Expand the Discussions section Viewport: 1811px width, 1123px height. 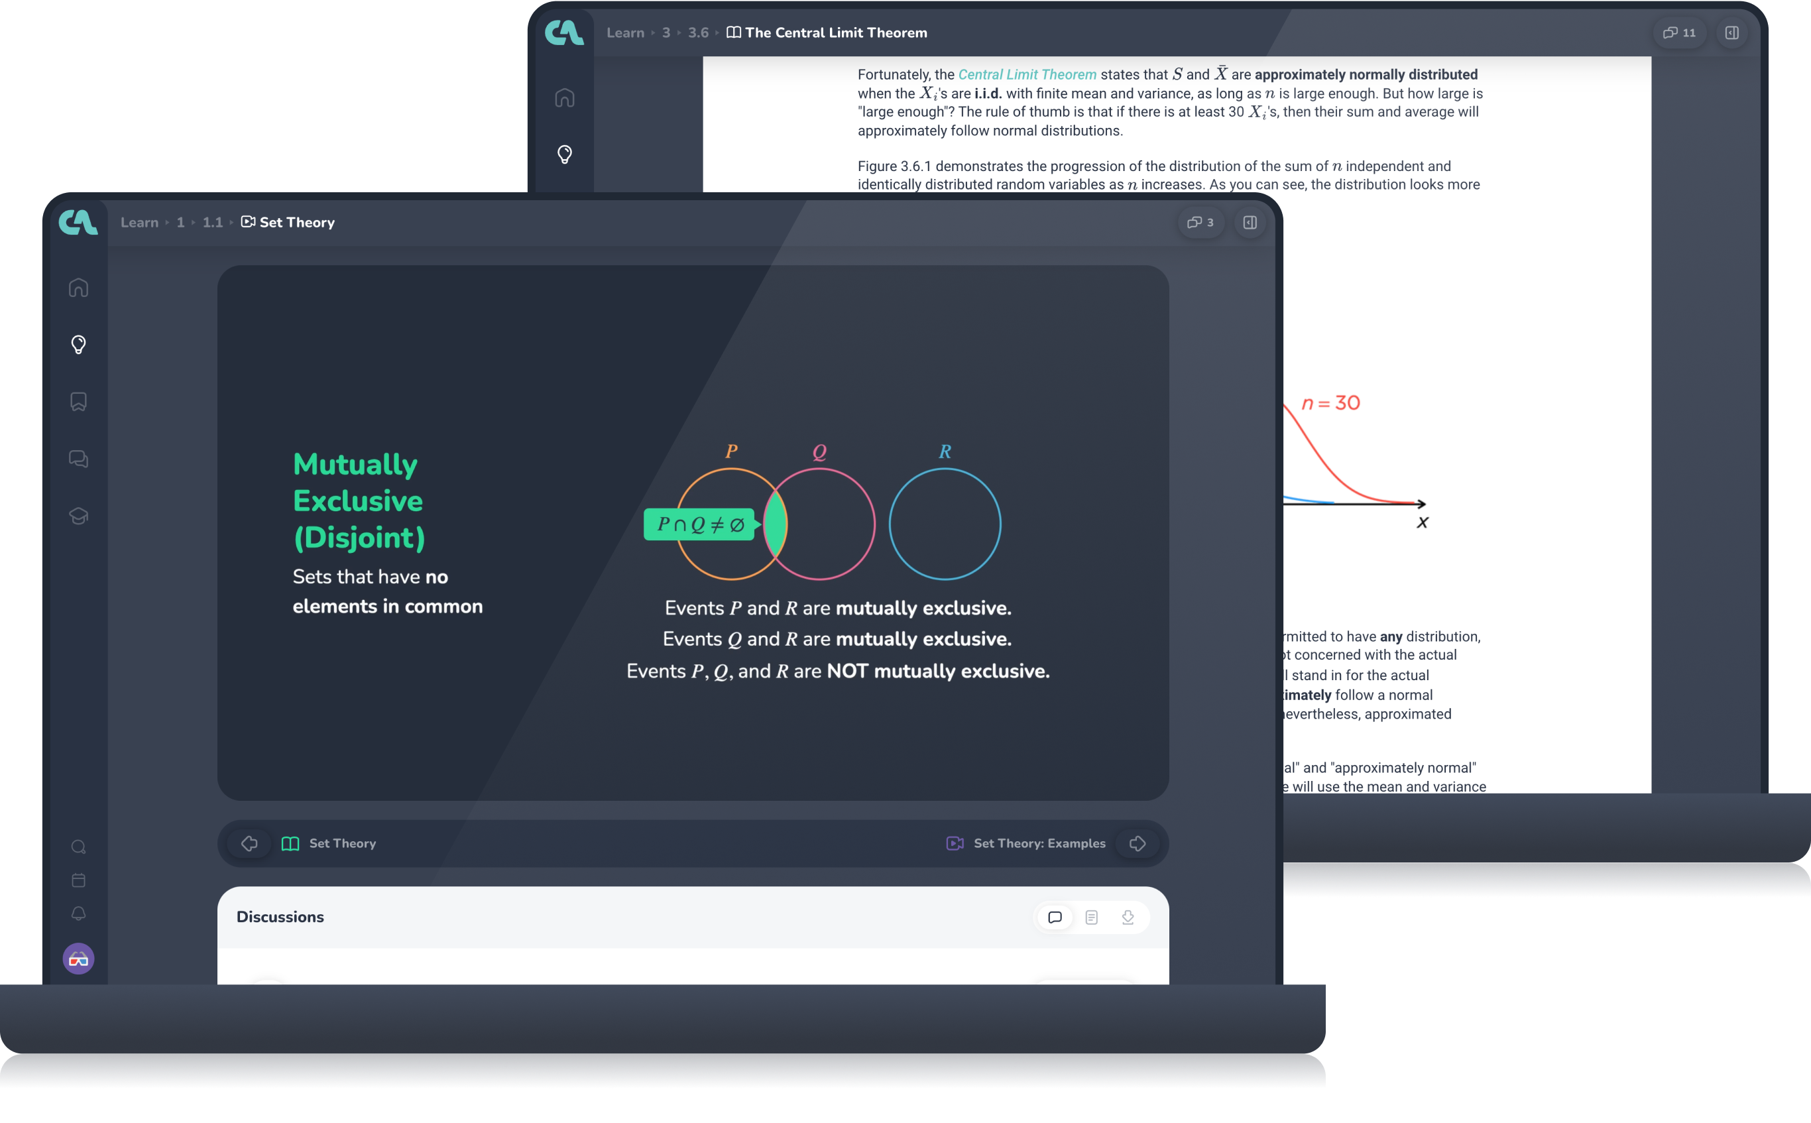[280, 917]
